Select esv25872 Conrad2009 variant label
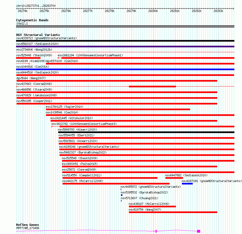 tap(79, 170)
